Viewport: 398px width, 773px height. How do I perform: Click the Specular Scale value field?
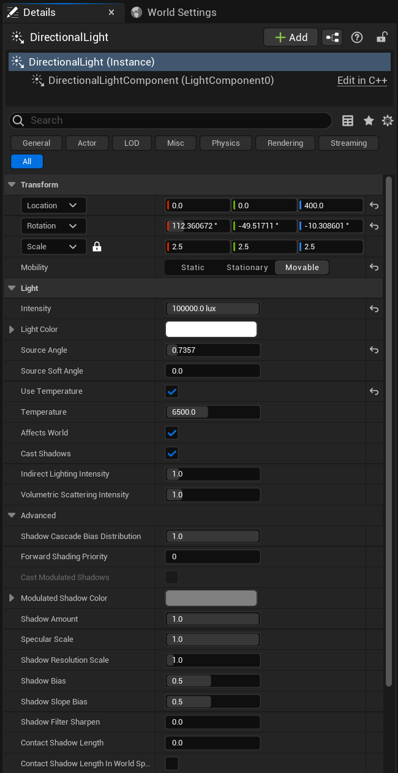(x=212, y=639)
